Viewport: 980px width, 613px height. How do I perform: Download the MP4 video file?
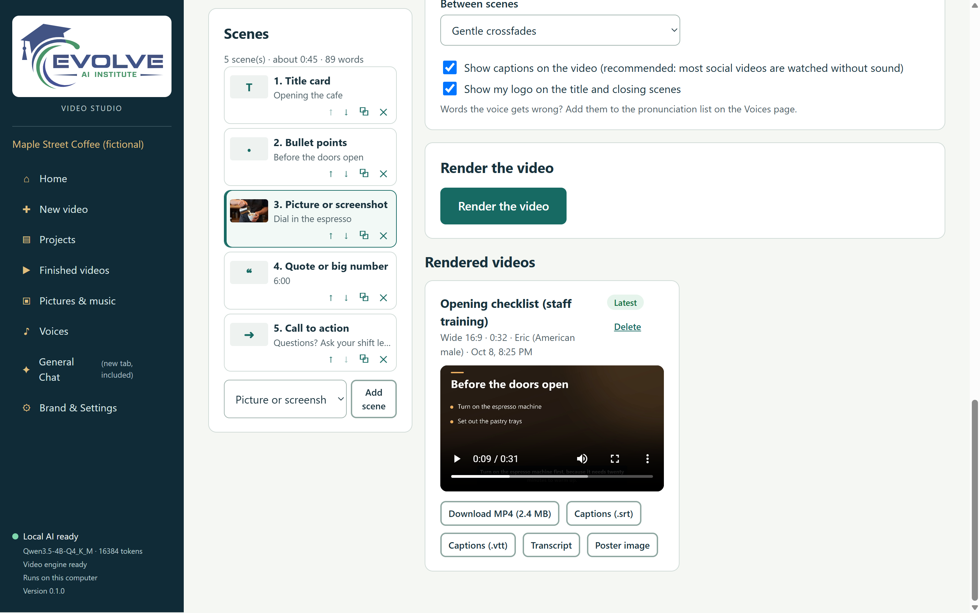coord(499,514)
